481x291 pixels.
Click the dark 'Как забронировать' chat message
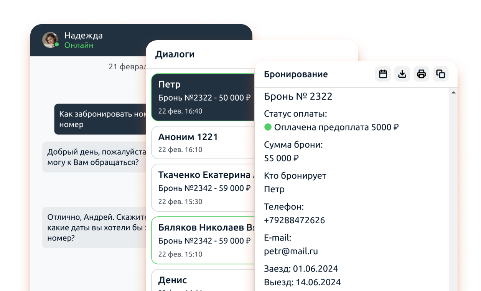[x=100, y=119]
